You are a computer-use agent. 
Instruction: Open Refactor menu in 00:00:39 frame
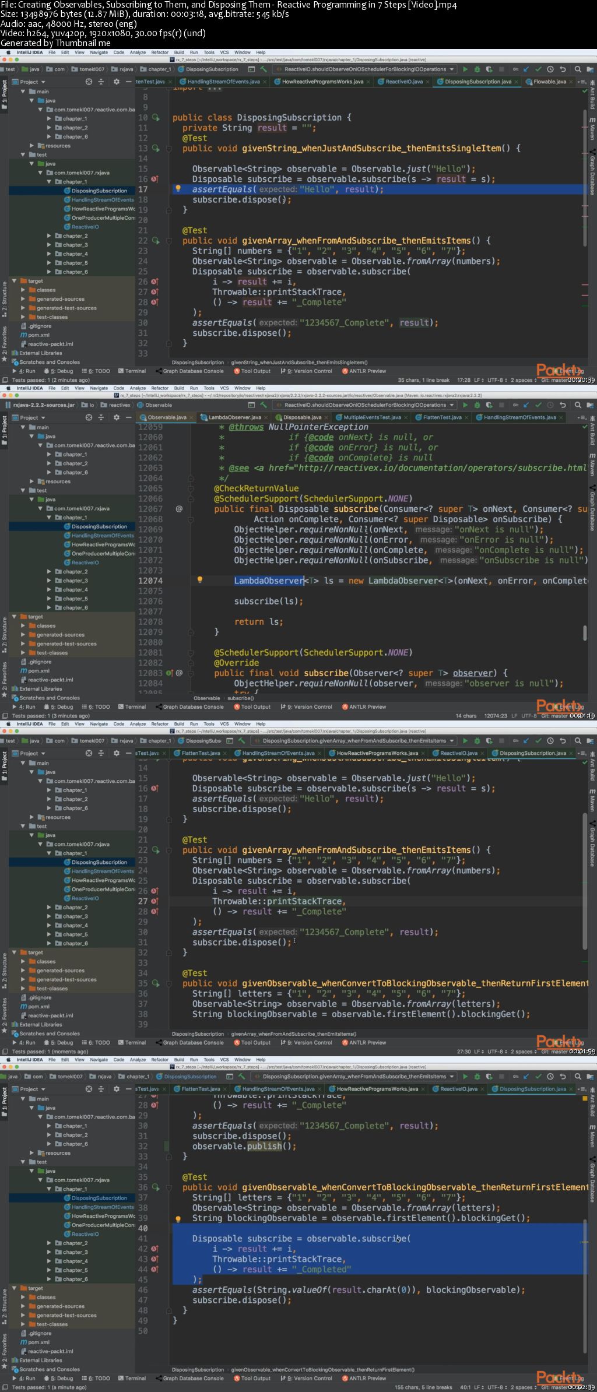click(x=160, y=52)
